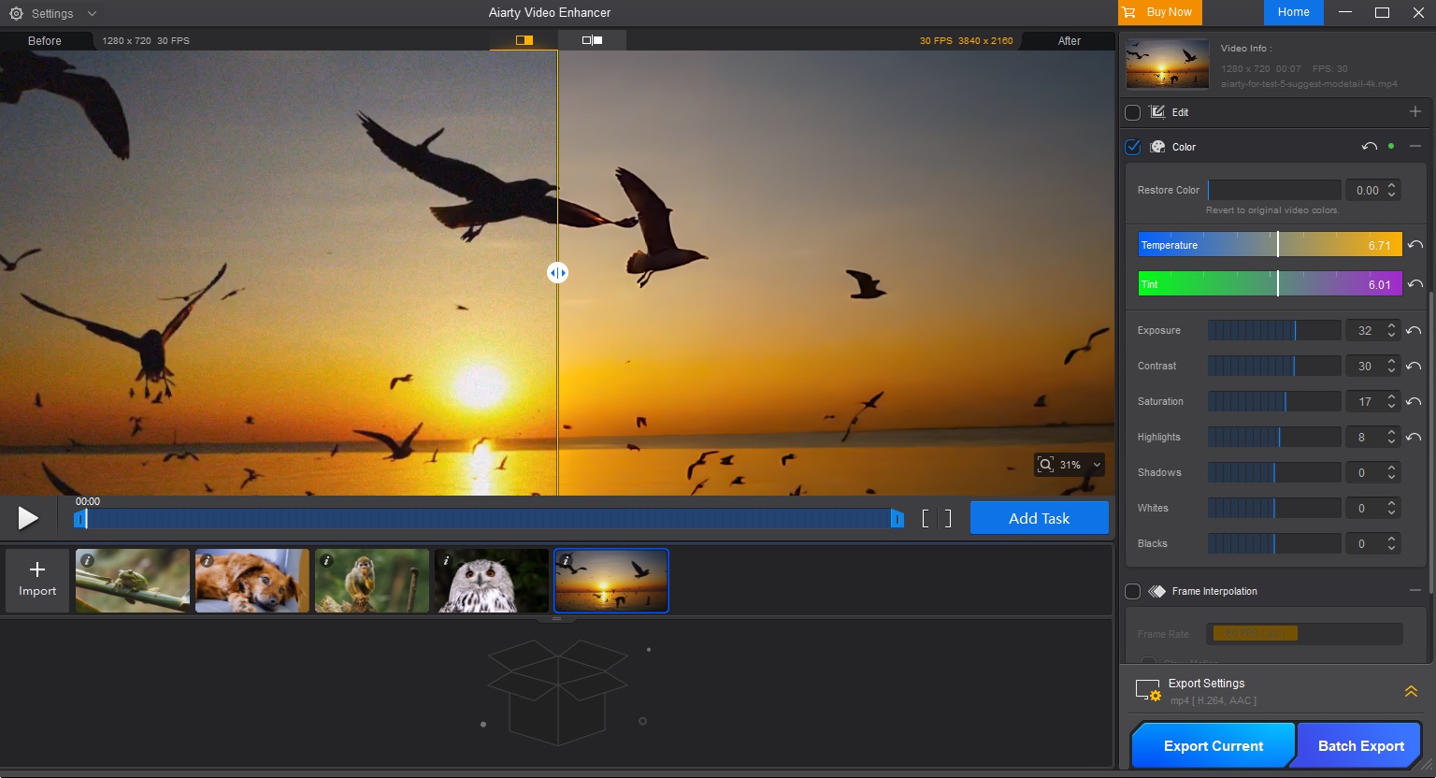1436x778 pixels.
Task: Reset the Saturation value
Action: click(x=1414, y=401)
